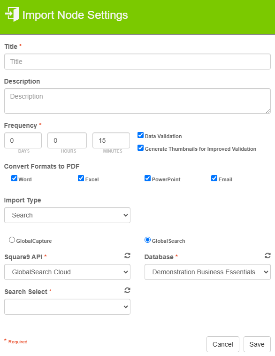Click the Save button
The image size is (275, 356).
click(257, 344)
